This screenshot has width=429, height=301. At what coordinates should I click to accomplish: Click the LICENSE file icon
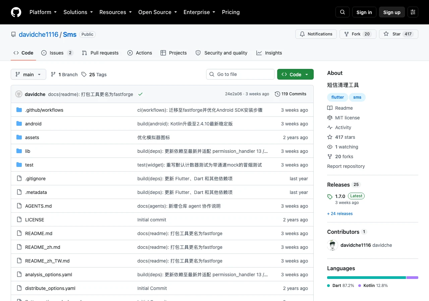(19, 220)
